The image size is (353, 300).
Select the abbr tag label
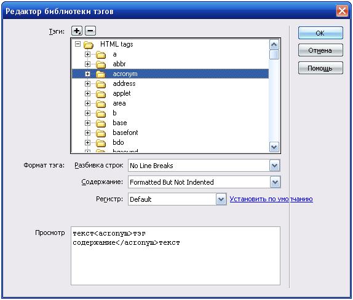pyautogui.click(x=119, y=64)
